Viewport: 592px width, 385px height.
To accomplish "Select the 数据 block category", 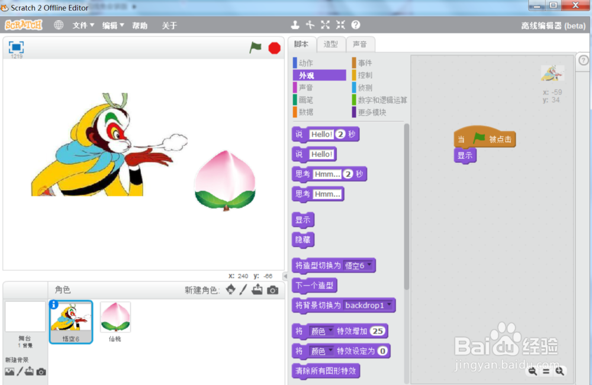I will pyautogui.click(x=319, y=112).
